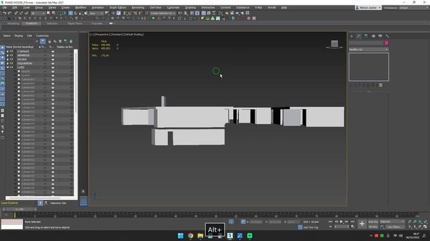
Task: Click the Align tool icon
Action: point(186,13)
